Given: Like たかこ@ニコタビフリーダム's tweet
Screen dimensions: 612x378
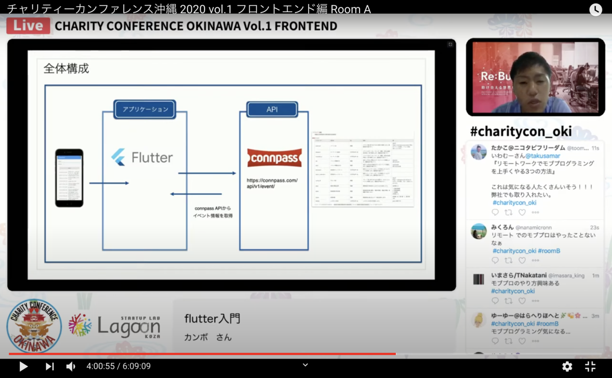Looking at the screenshot, I should click(522, 212).
